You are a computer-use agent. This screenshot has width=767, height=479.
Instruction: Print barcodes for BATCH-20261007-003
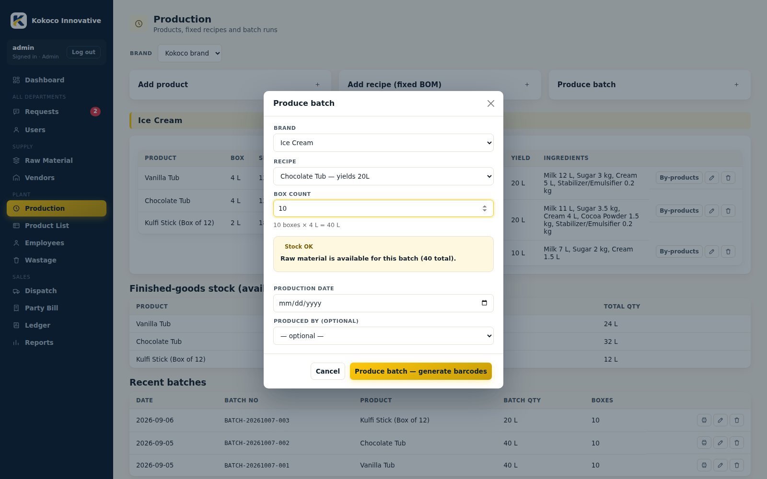coord(704,420)
